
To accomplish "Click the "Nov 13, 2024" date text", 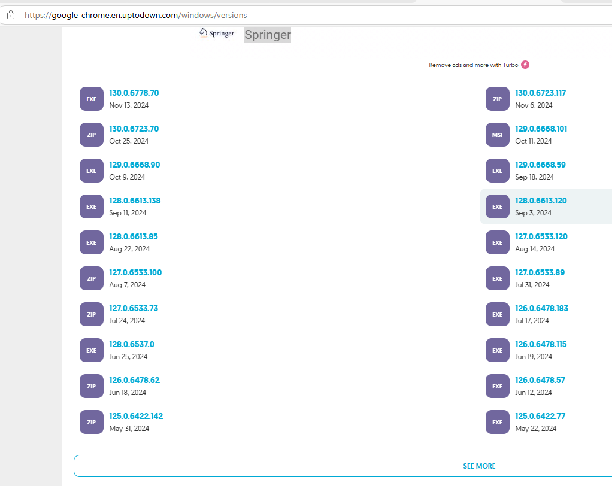I will point(129,105).
